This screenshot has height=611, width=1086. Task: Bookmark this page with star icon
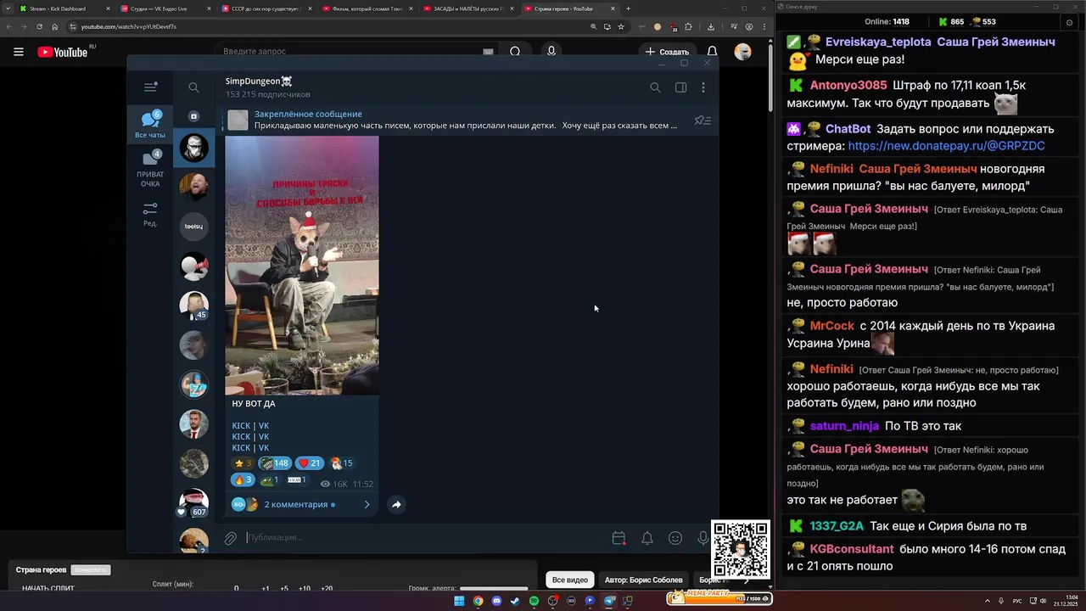point(621,26)
